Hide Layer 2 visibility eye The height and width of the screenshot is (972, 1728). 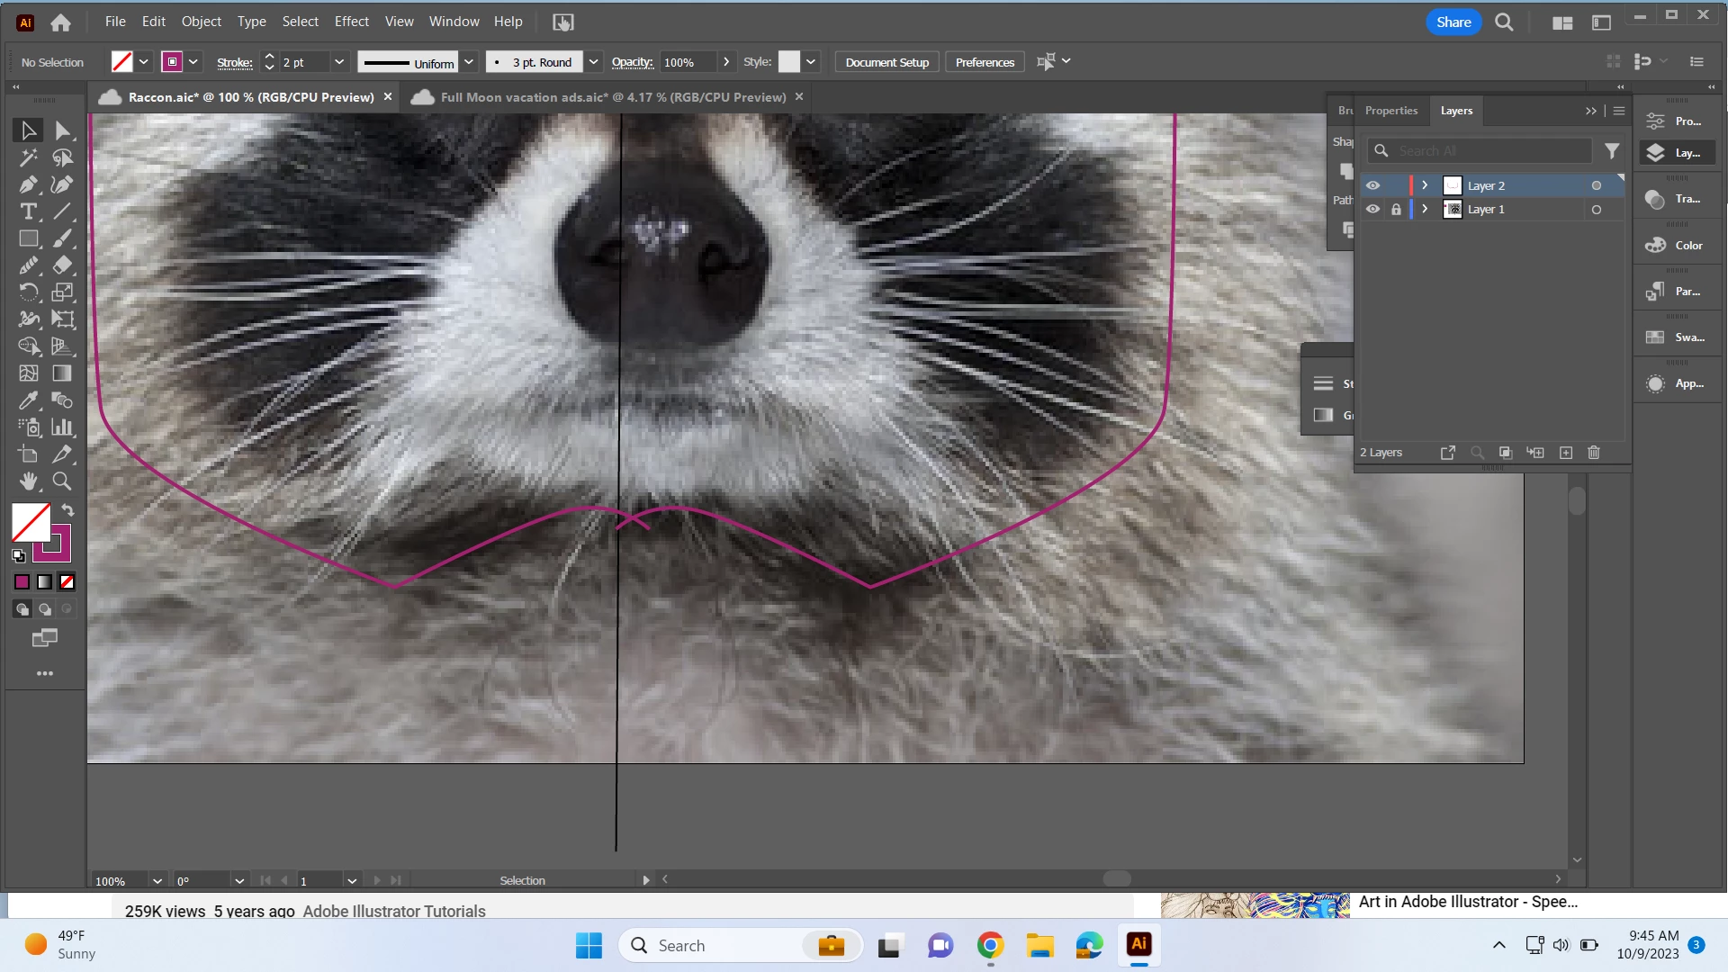(x=1372, y=185)
